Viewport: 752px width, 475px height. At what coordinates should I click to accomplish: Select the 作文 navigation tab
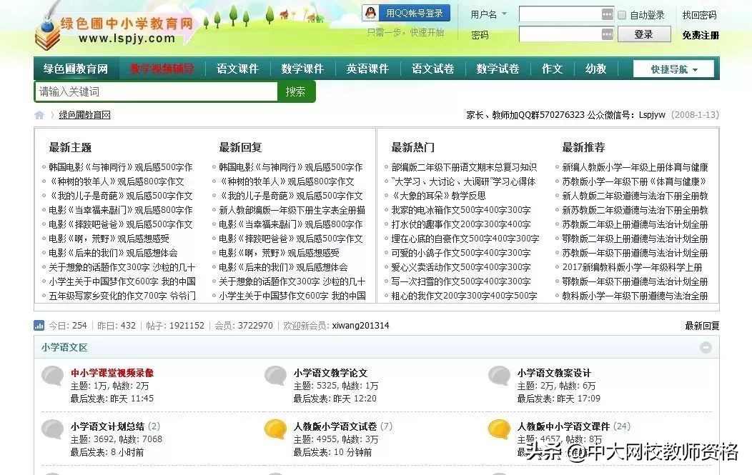tap(551, 68)
